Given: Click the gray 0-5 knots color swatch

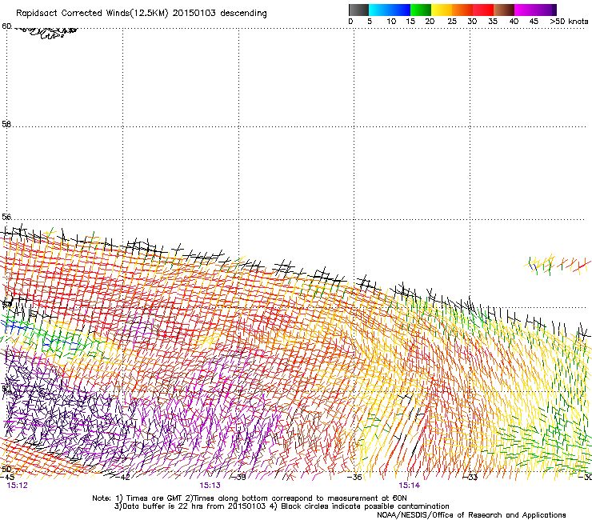Looking at the screenshot, I should point(358,10).
